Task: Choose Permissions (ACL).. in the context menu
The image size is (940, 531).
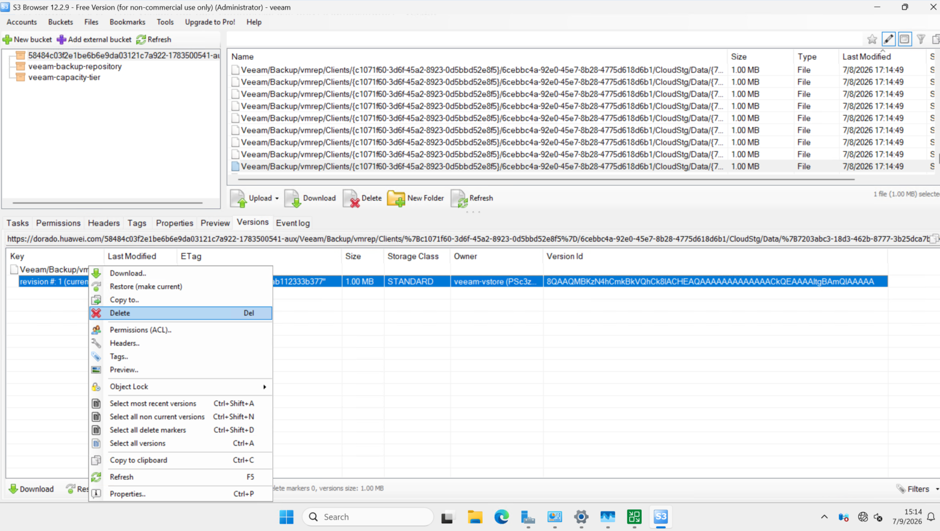Action: (x=181, y=330)
